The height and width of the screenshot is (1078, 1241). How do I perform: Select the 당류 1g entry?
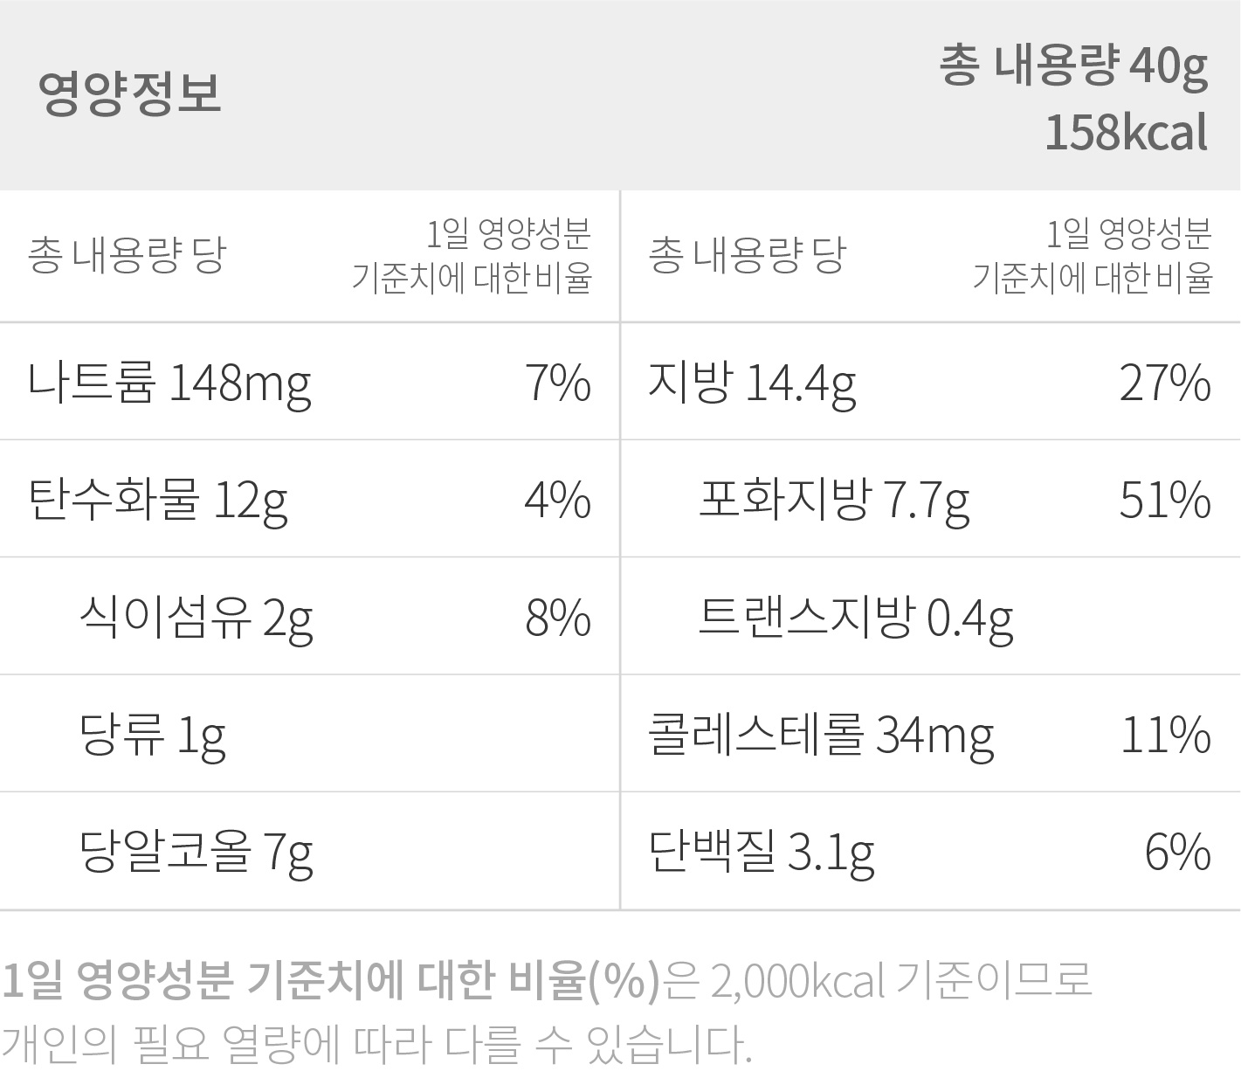click(x=152, y=736)
